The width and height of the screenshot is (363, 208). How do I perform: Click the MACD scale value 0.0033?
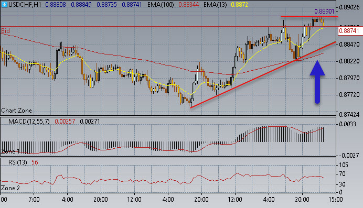tap(347, 124)
